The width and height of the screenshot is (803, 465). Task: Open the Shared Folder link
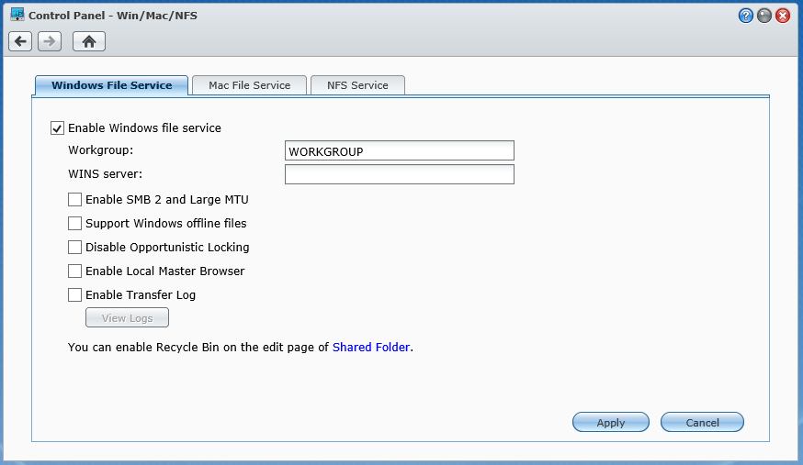click(371, 348)
